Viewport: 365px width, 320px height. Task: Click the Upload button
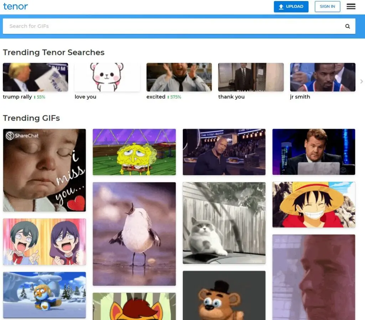[291, 6]
